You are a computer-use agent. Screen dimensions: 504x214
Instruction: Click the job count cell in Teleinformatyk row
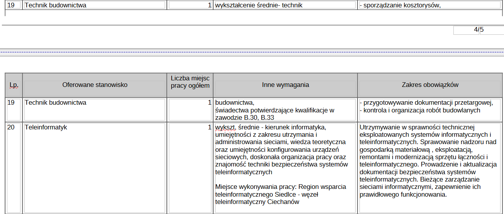190,127
